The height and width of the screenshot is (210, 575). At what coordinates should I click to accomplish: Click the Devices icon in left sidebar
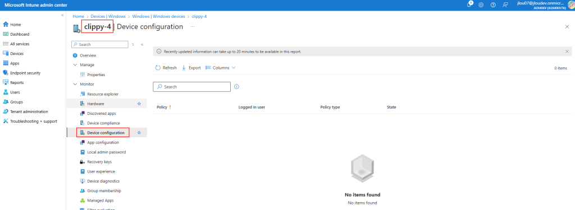click(x=6, y=53)
